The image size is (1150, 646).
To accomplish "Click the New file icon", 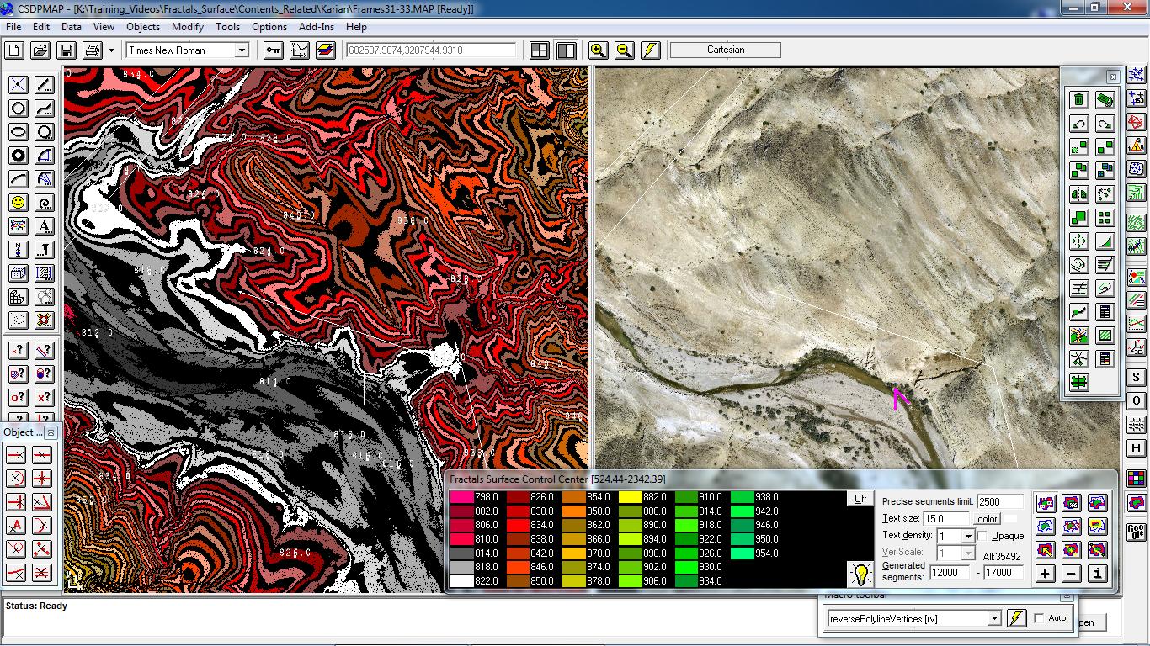I will 14,50.
